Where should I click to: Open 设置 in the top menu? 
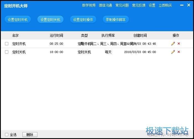click(x=152, y=5)
